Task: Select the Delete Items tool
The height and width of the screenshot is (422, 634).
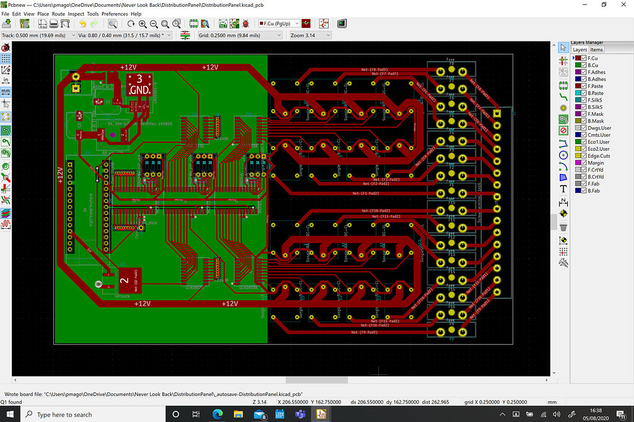Action: 563,226
